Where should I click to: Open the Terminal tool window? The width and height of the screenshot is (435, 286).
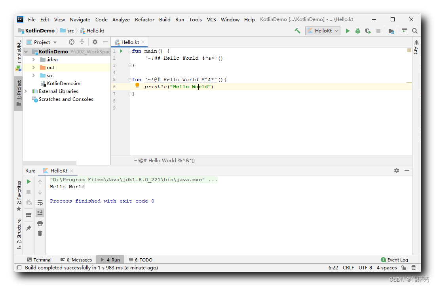tap(39, 259)
